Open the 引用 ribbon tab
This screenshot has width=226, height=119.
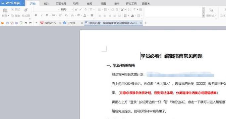[76, 4]
